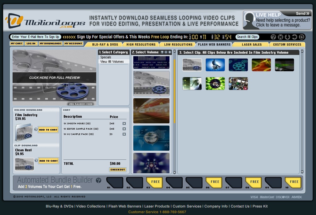This screenshot has width=316, height=215.
Task: Click Here For Full Preview banner
Action: [x=54, y=78]
